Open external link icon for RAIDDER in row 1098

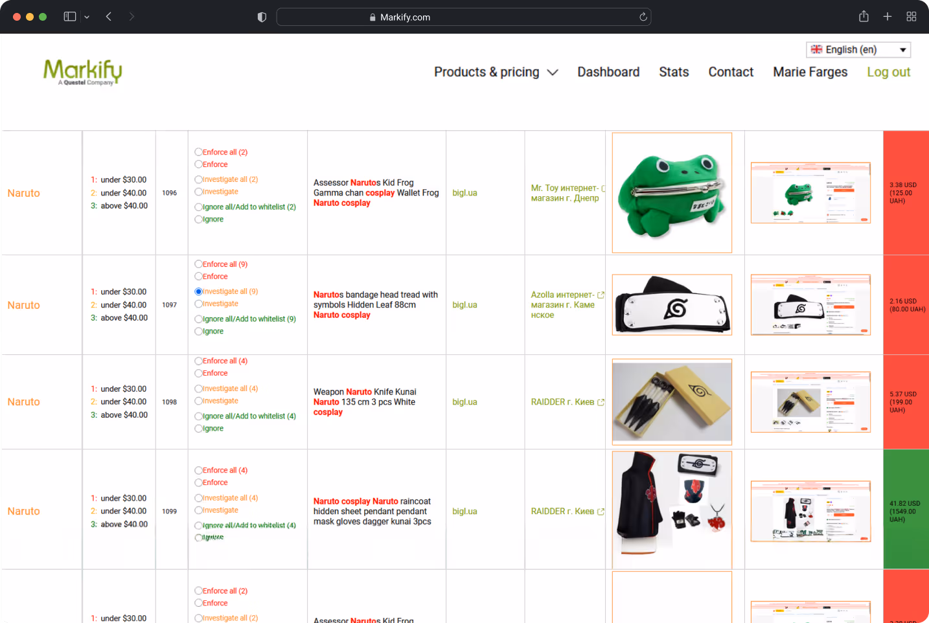point(601,402)
